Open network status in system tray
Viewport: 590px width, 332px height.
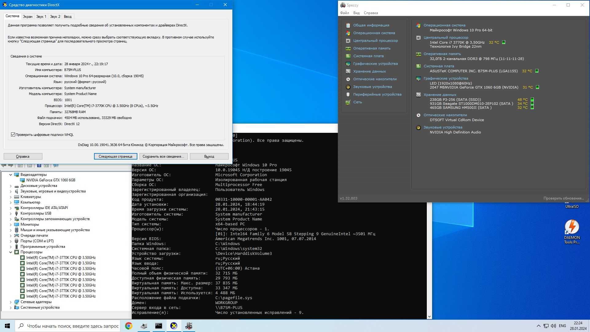[546, 326]
